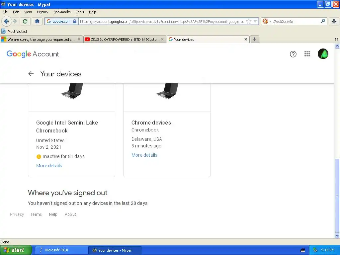Close the 'We are sorry' tab

click(x=79, y=39)
